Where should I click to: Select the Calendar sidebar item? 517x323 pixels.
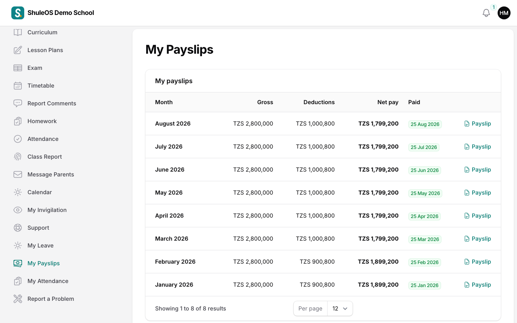(40, 192)
